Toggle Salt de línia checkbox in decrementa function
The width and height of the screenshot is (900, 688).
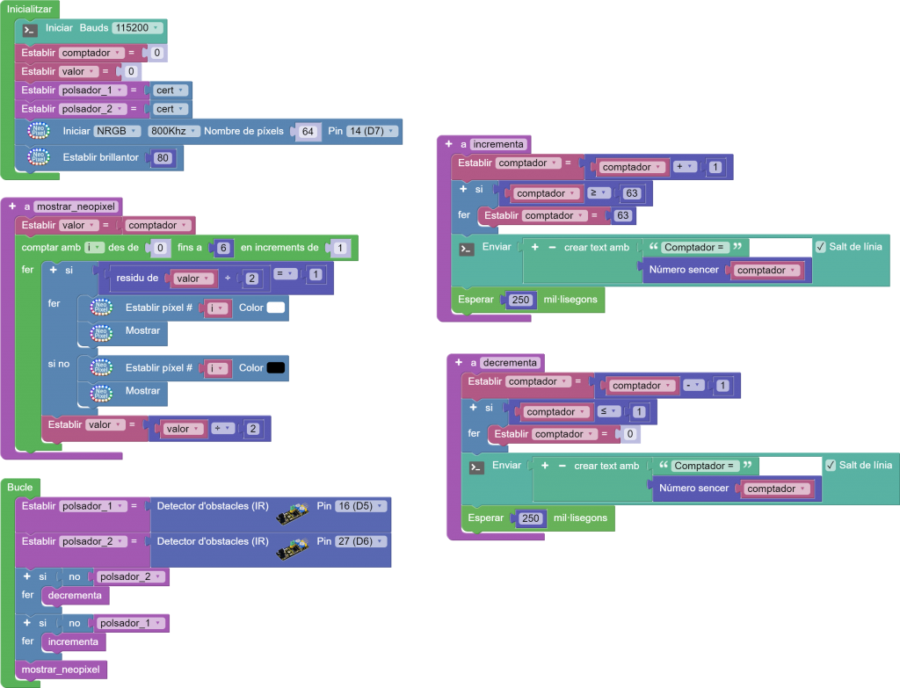pos(831,465)
